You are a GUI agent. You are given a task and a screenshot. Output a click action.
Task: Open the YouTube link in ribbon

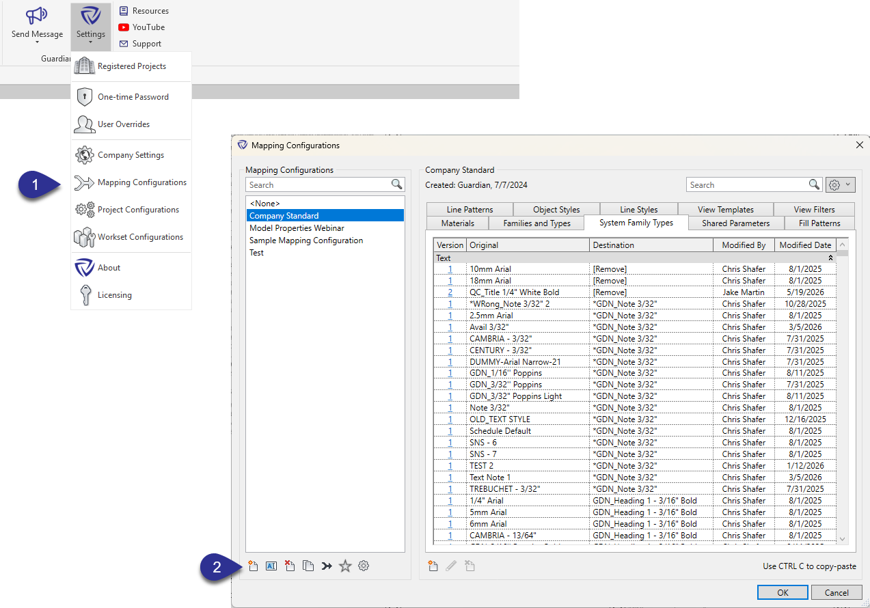click(x=141, y=27)
